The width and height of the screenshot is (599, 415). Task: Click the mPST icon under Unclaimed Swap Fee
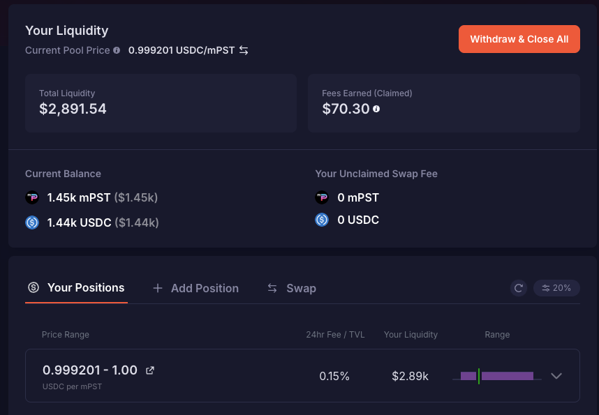tap(322, 197)
